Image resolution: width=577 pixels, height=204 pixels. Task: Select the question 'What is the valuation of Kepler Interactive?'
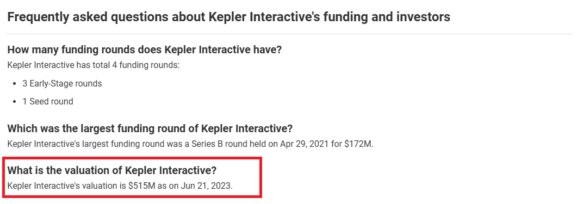pos(112,170)
